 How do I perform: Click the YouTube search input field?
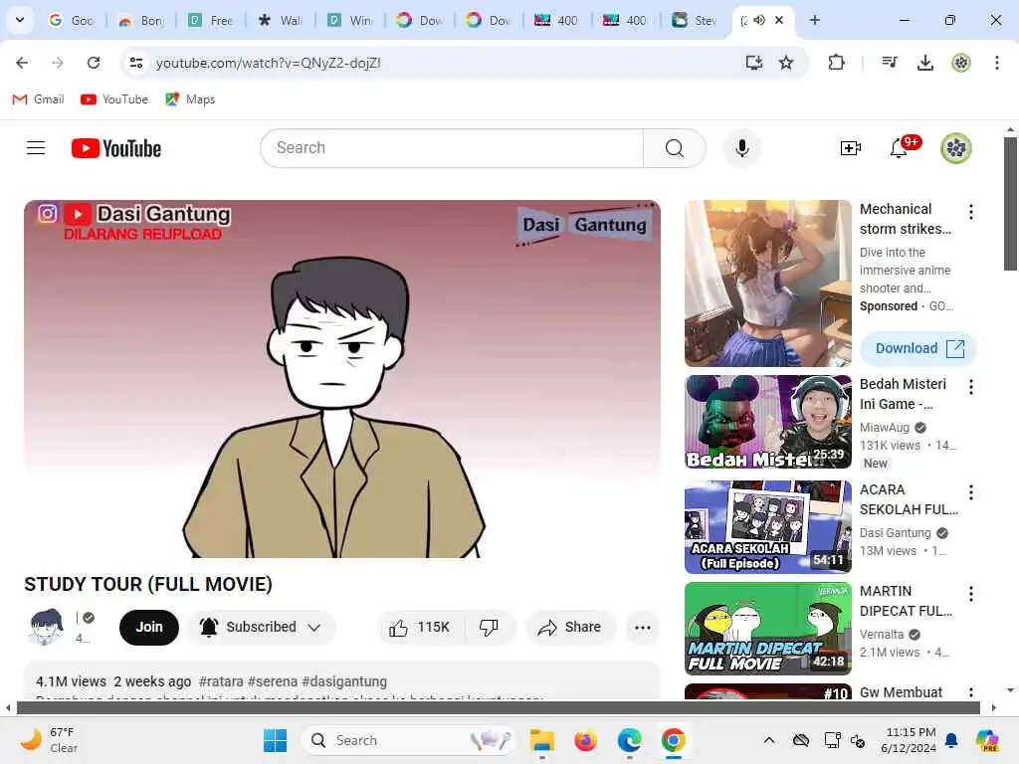click(453, 148)
